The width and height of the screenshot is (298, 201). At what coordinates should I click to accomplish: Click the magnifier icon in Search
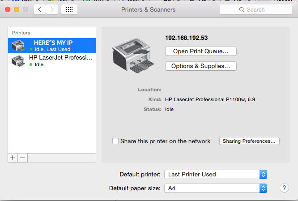pyautogui.click(x=242, y=10)
